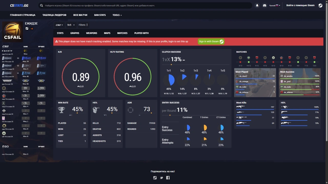The height and width of the screenshot is (184, 328).
Task: Expand the CS2 game selector dropdown
Action: point(59,25)
